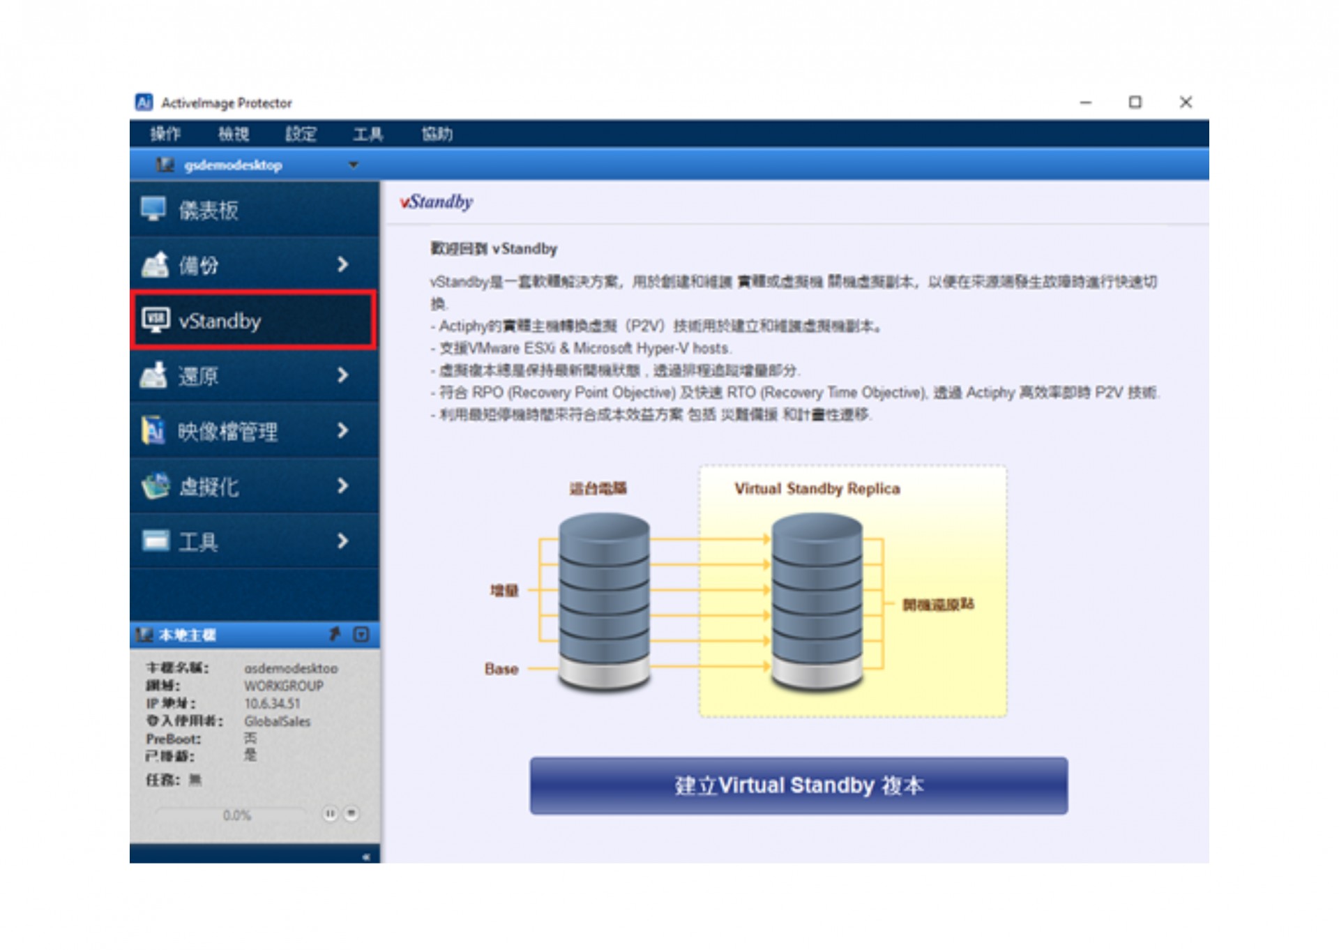The width and height of the screenshot is (1339, 950).
Task: Click the vStandby VM icon
Action: 155,319
